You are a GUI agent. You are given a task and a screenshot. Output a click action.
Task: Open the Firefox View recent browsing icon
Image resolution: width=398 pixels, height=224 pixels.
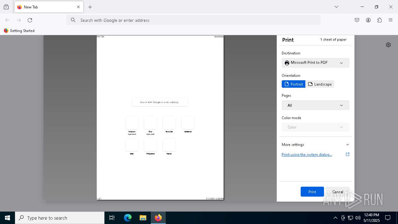pyautogui.click(x=6, y=7)
